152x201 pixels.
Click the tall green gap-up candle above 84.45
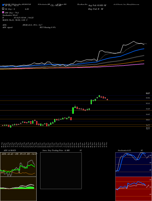[73, 110]
